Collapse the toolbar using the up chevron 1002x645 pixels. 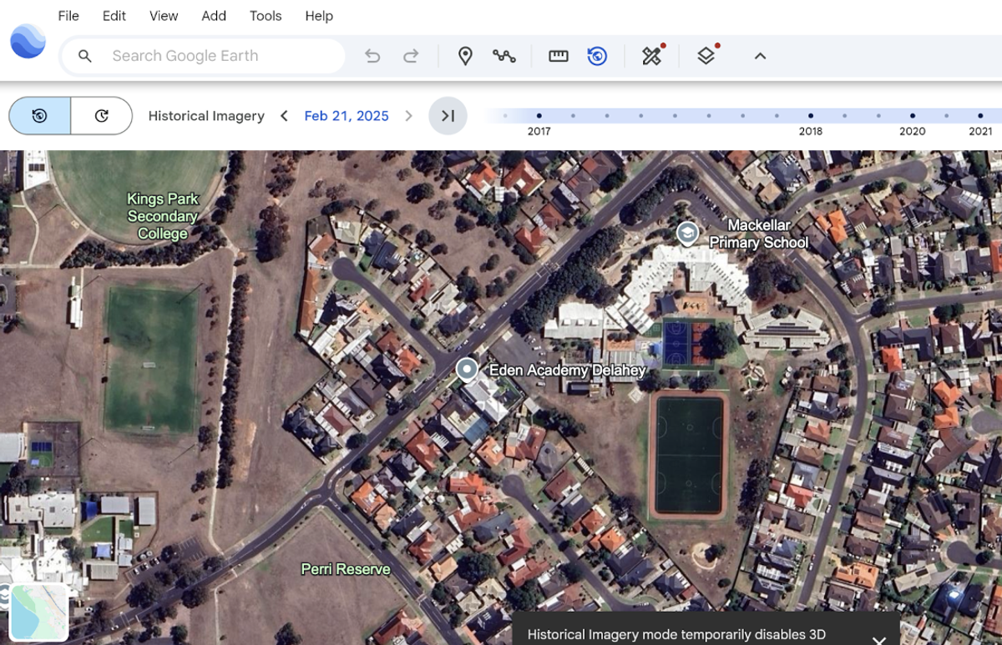click(x=760, y=56)
